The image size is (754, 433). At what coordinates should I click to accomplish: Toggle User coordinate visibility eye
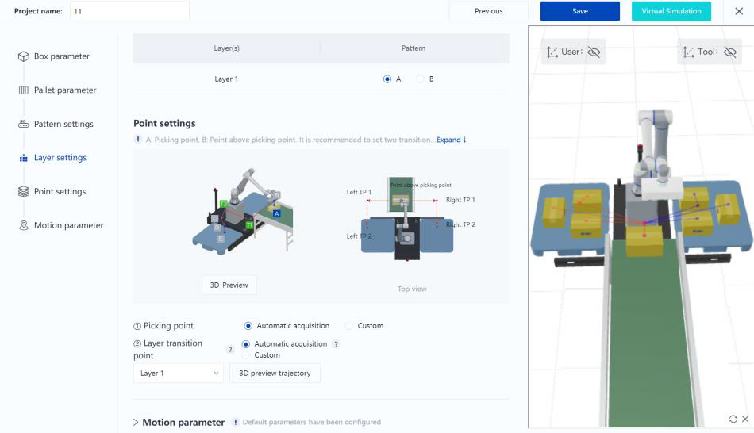pyautogui.click(x=594, y=52)
